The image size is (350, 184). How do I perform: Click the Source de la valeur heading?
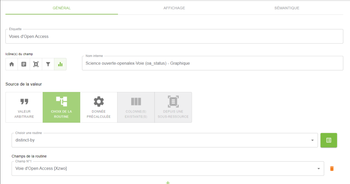tap(24, 84)
